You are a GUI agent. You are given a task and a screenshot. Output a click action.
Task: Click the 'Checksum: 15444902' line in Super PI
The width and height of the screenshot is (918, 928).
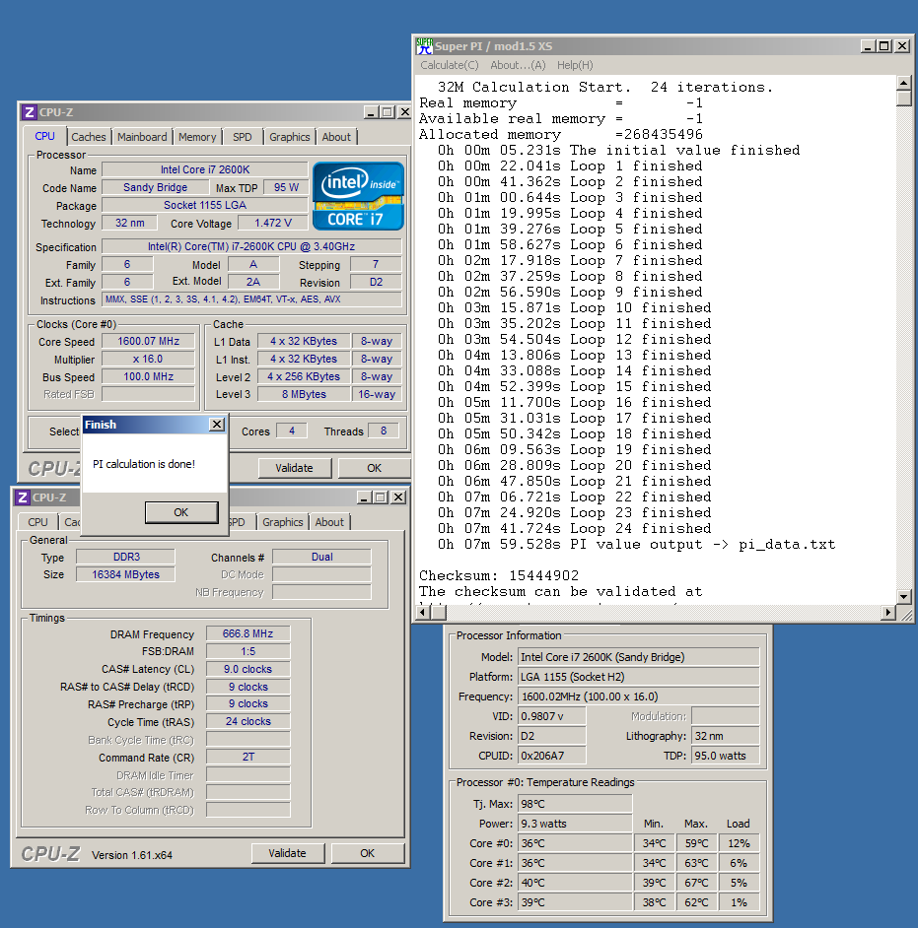pyautogui.click(x=499, y=576)
